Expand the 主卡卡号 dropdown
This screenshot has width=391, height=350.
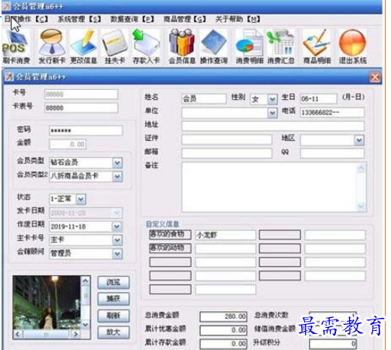coord(118,240)
